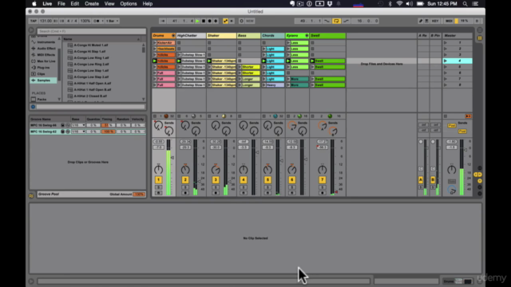The image size is (511, 287).
Task: Unfold the Drums group track arrow
Action: coord(173,35)
